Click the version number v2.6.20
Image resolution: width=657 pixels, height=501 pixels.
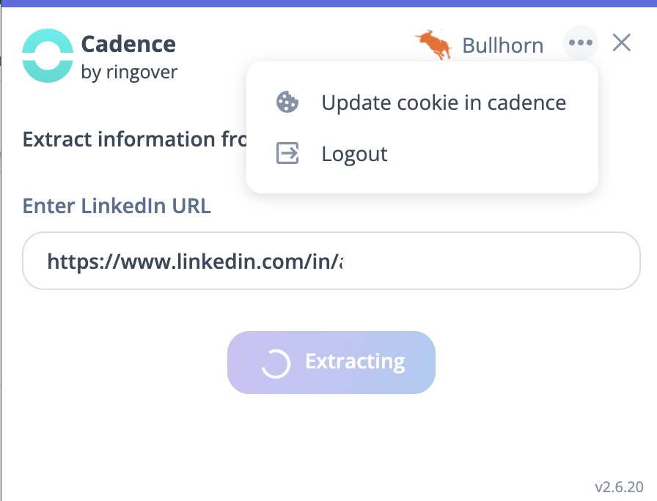[x=619, y=487]
